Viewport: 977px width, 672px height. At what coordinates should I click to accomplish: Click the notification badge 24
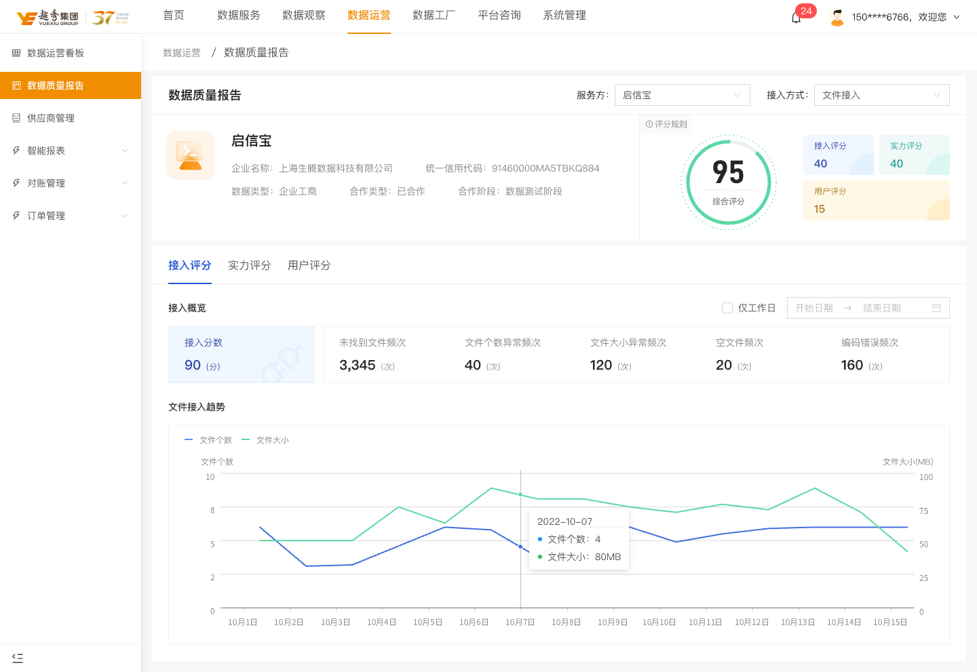[806, 11]
